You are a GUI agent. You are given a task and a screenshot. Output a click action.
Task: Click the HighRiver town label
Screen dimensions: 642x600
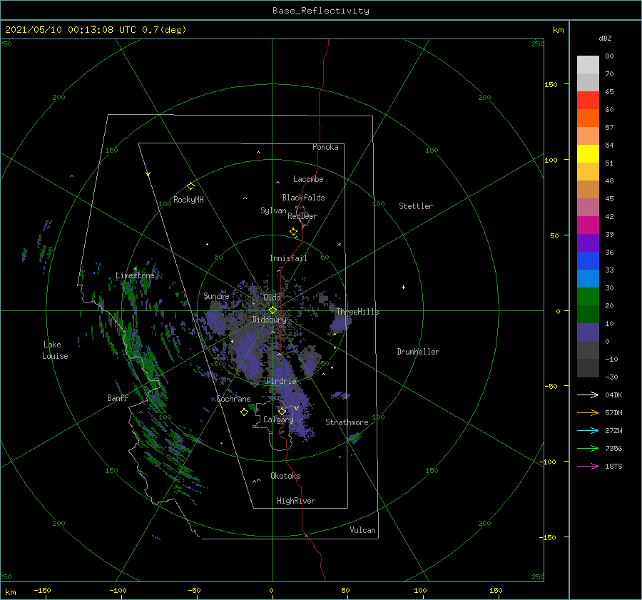tap(296, 501)
